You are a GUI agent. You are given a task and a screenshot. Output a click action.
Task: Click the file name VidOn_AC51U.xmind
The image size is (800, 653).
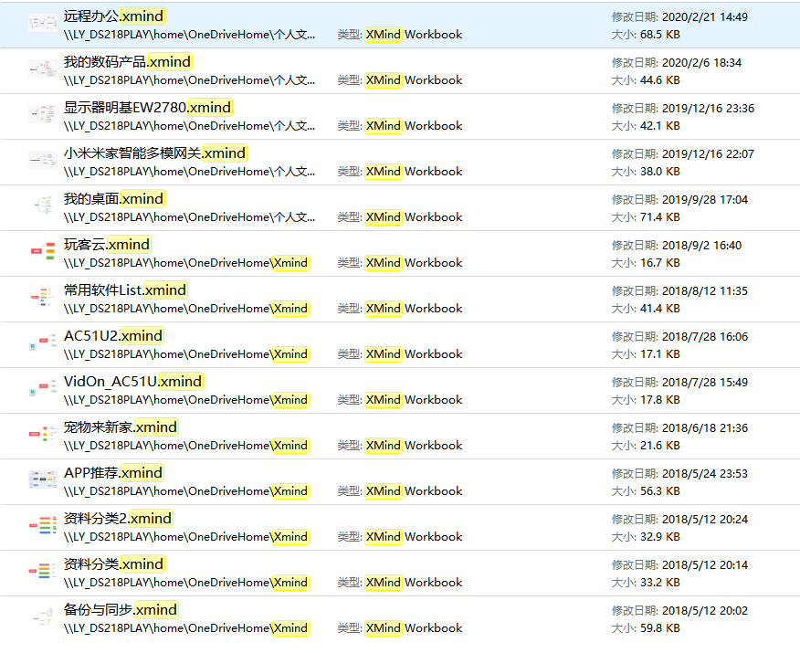tap(132, 382)
